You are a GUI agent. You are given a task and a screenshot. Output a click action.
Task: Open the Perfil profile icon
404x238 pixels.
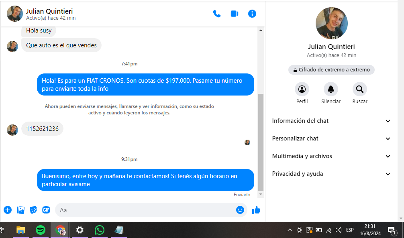click(x=302, y=89)
